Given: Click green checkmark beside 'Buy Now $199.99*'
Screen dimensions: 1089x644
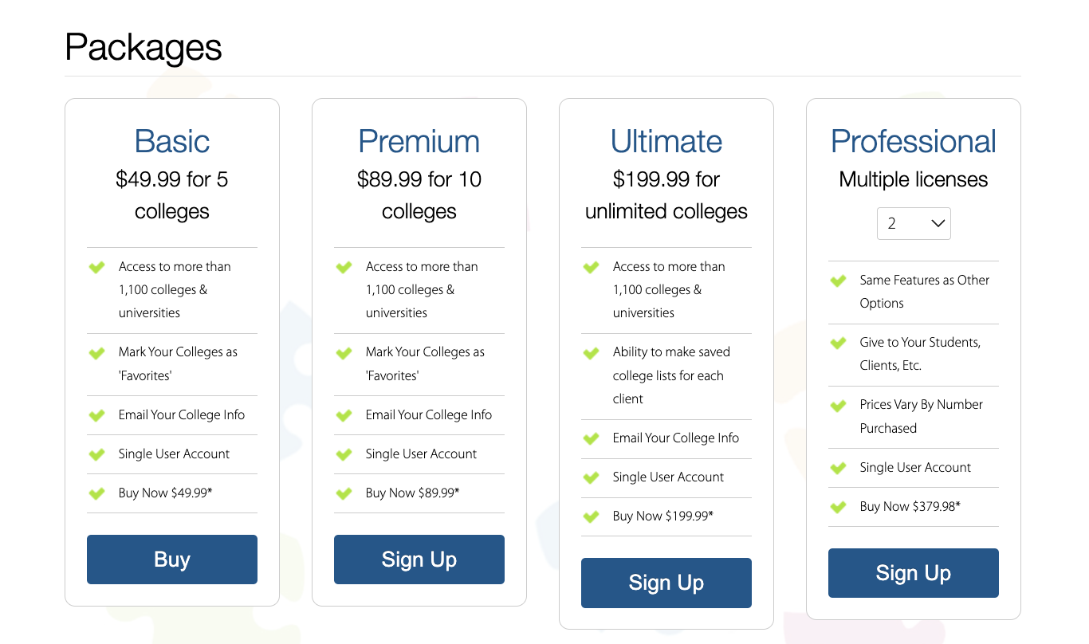Looking at the screenshot, I should tap(592, 516).
